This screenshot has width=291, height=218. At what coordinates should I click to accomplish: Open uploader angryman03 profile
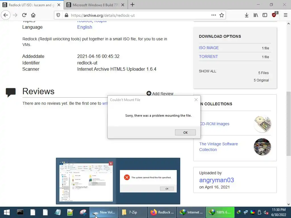point(217,180)
